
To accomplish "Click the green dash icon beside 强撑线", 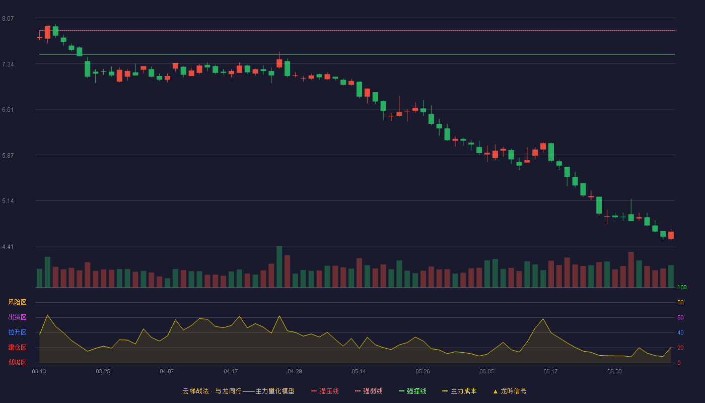I will [x=401, y=391].
